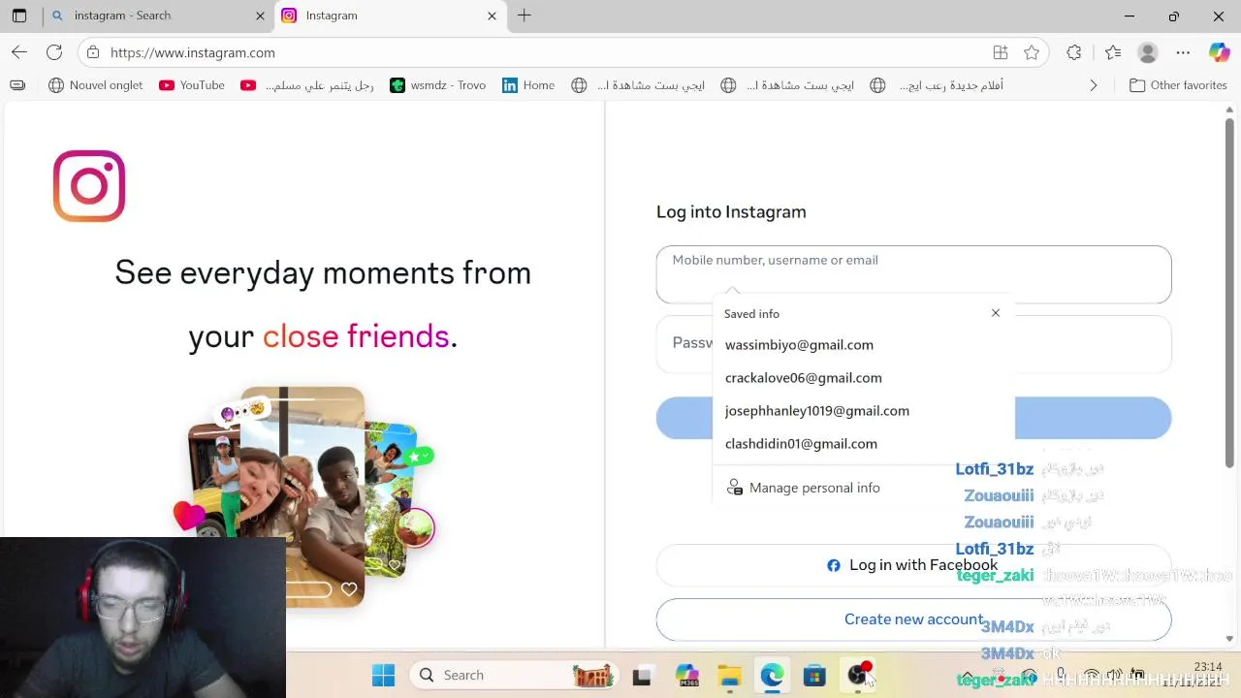Screen dimensions: 1241x698
Task: Click the taskbar Search box
Action: click(x=515, y=675)
